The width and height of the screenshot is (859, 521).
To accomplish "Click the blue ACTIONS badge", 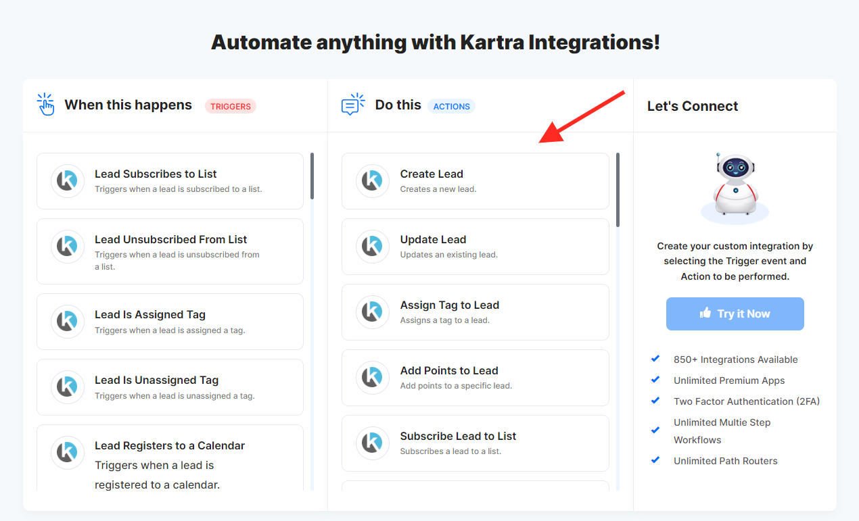I will tap(452, 106).
